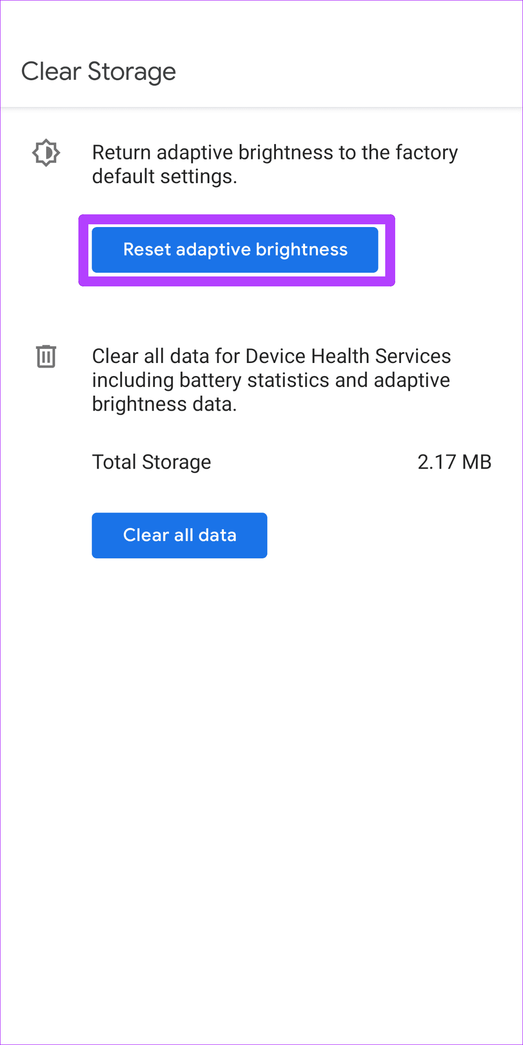Click the highlighted Reset adaptive brightness control
This screenshot has width=523, height=1045.
click(235, 250)
